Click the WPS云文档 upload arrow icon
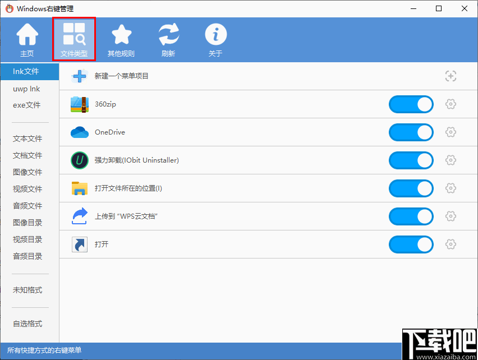478x360 pixels. [80, 216]
